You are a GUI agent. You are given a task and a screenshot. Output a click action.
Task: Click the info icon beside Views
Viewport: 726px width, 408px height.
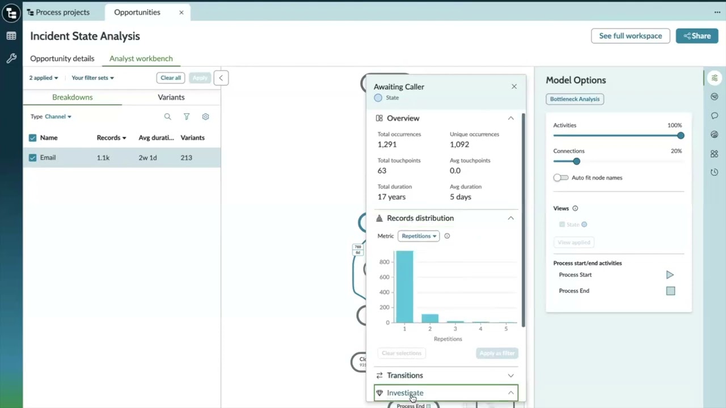(x=575, y=209)
